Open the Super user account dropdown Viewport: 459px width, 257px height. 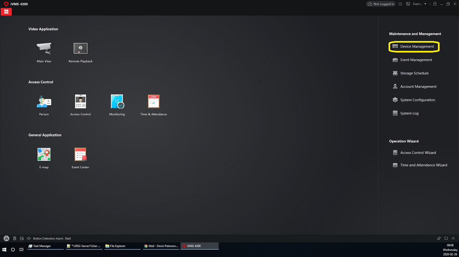(419, 4)
